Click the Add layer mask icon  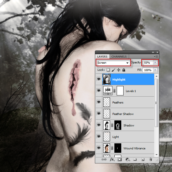(x=120, y=159)
